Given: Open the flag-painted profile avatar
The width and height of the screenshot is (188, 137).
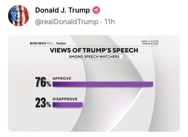Looking at the screenshot, I should pos(19,16).
